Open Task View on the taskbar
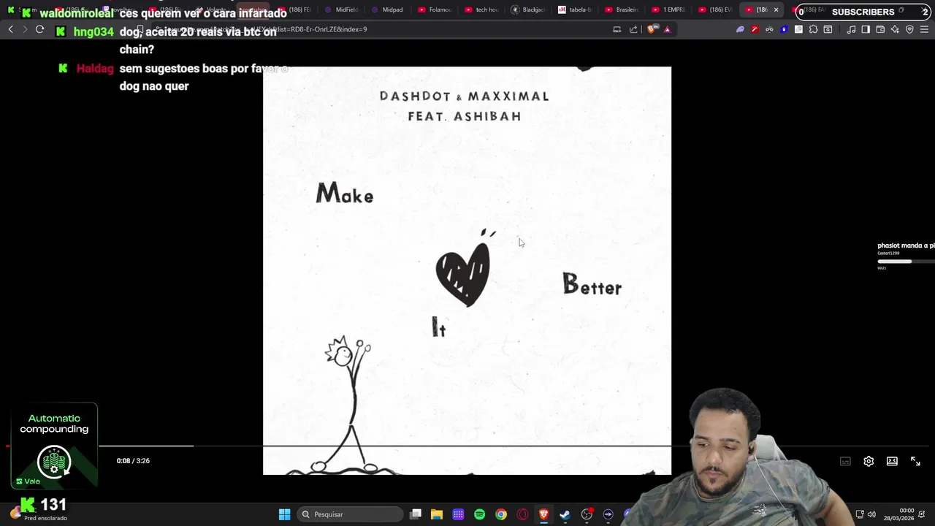This screenshot has height=526, width=935. [x=416, y=514]
